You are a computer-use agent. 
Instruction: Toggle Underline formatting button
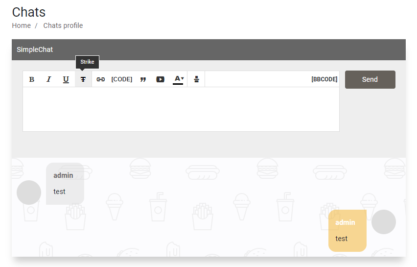[x=66, y=79]
